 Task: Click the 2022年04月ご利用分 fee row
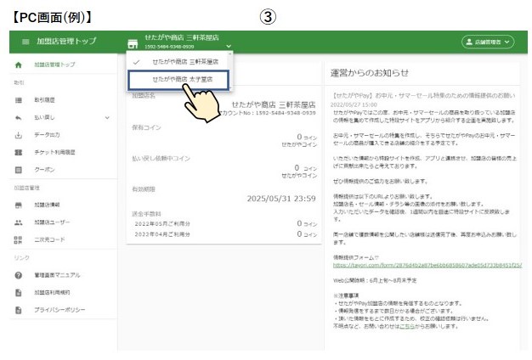(225, 234)
